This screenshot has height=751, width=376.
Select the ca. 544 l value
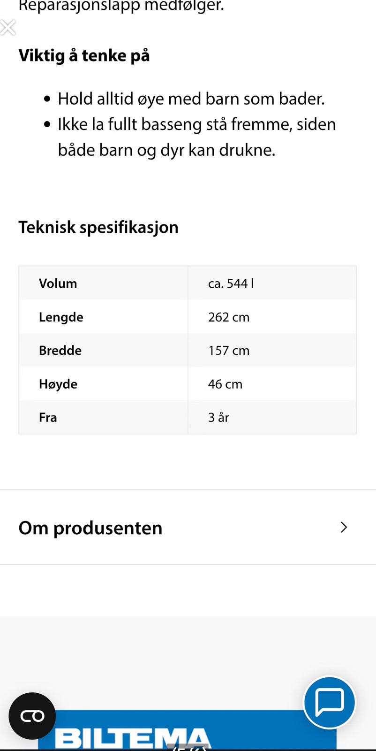(x=231, y=284)
